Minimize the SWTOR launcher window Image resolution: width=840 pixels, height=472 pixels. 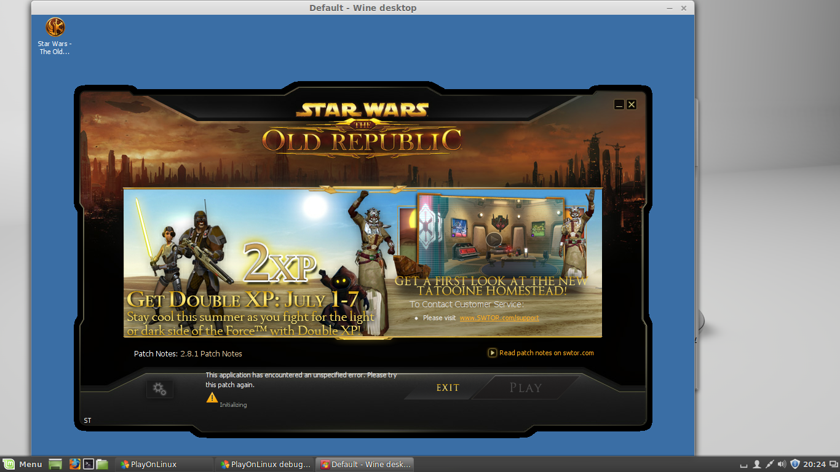tap(619, 104)
